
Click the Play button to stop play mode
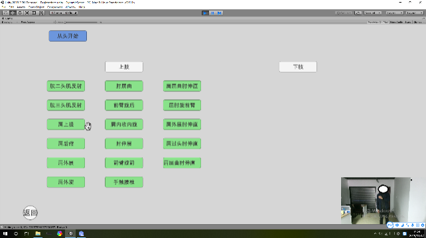tap(205, 13)
